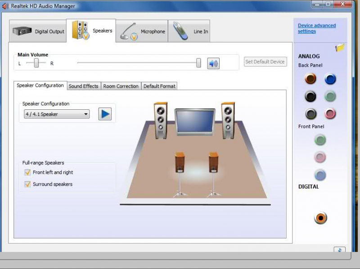Click the rear right surround speaker
360x269 pixels.
pos(213,162)
